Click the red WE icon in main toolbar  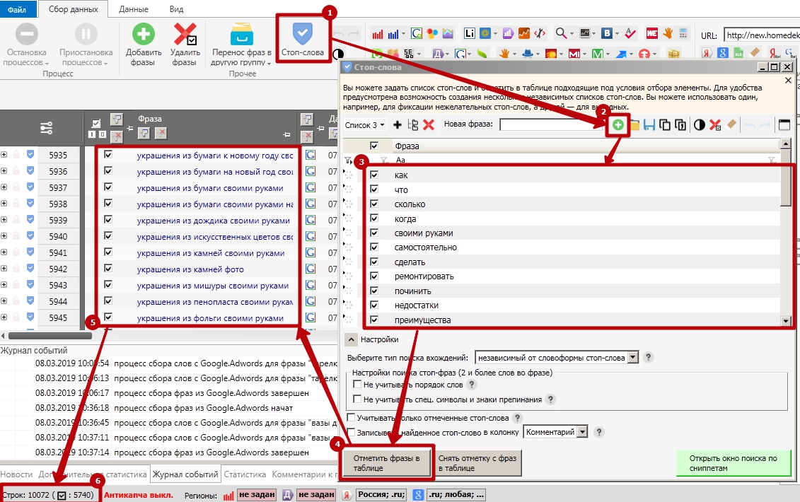tap(651, 34)
